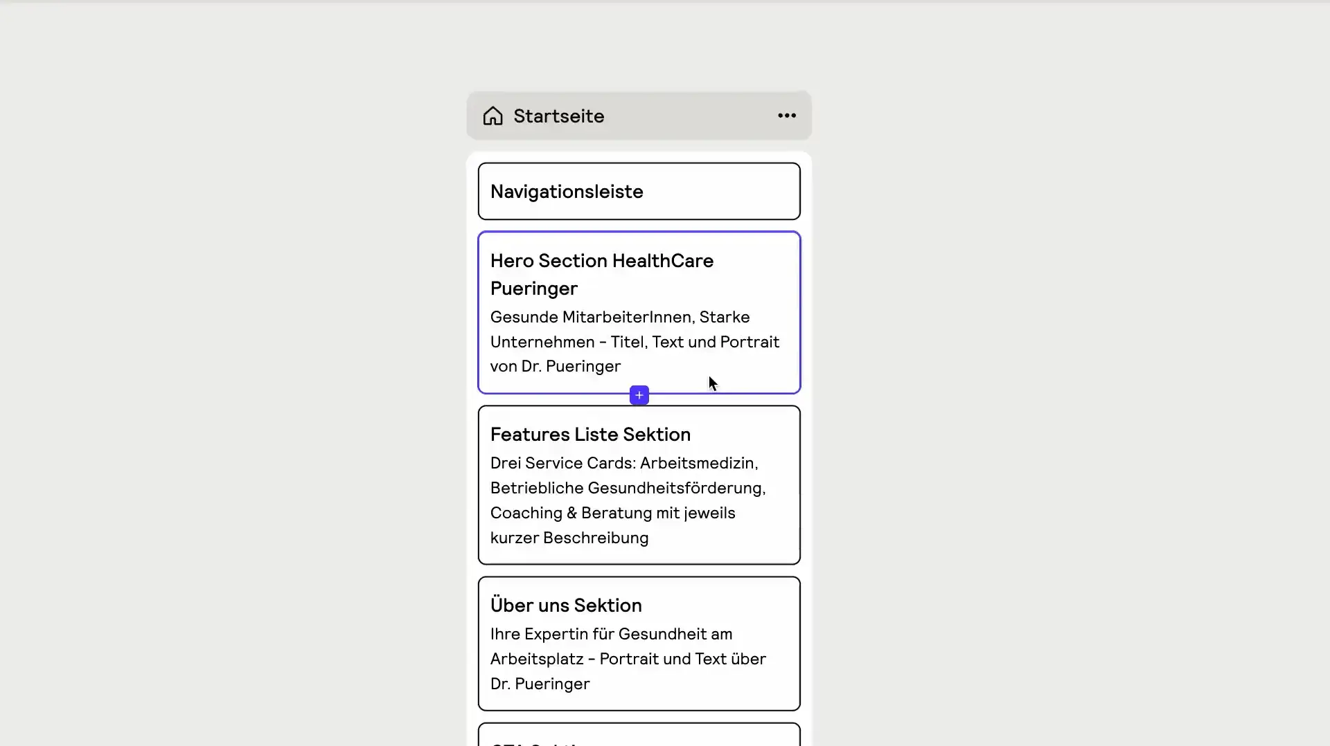
Task: Click the Features Liste Sektion heading
Action: (590, 434)
